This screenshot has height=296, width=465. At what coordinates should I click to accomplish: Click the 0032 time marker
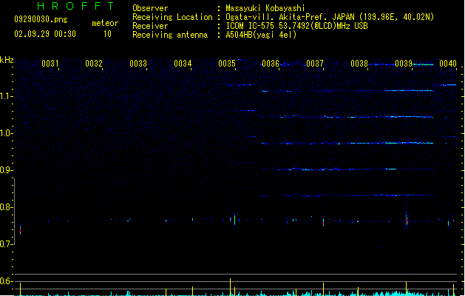tap(94, 64)
